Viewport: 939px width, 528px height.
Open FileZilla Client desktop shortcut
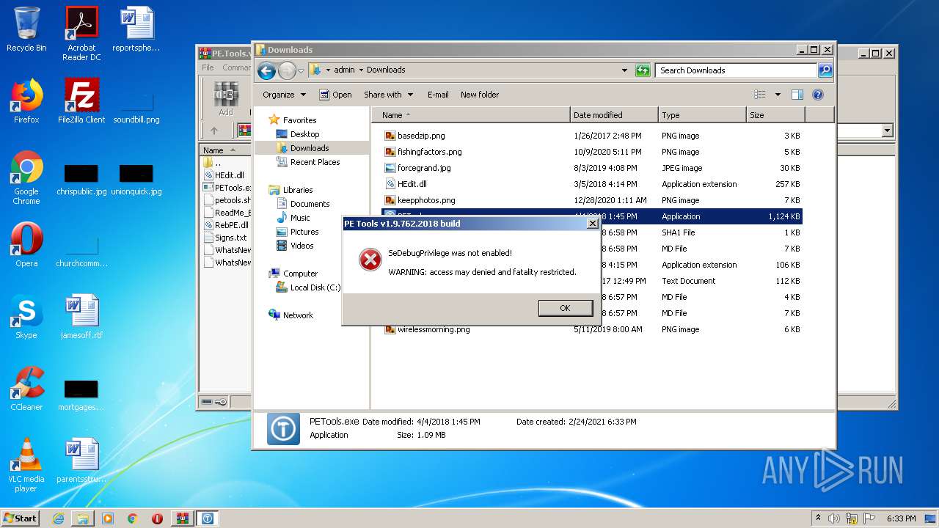[81, 101]
